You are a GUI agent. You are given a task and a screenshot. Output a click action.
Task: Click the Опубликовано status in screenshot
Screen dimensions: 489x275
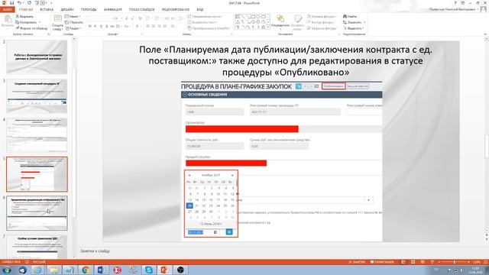tap(333, 86)
